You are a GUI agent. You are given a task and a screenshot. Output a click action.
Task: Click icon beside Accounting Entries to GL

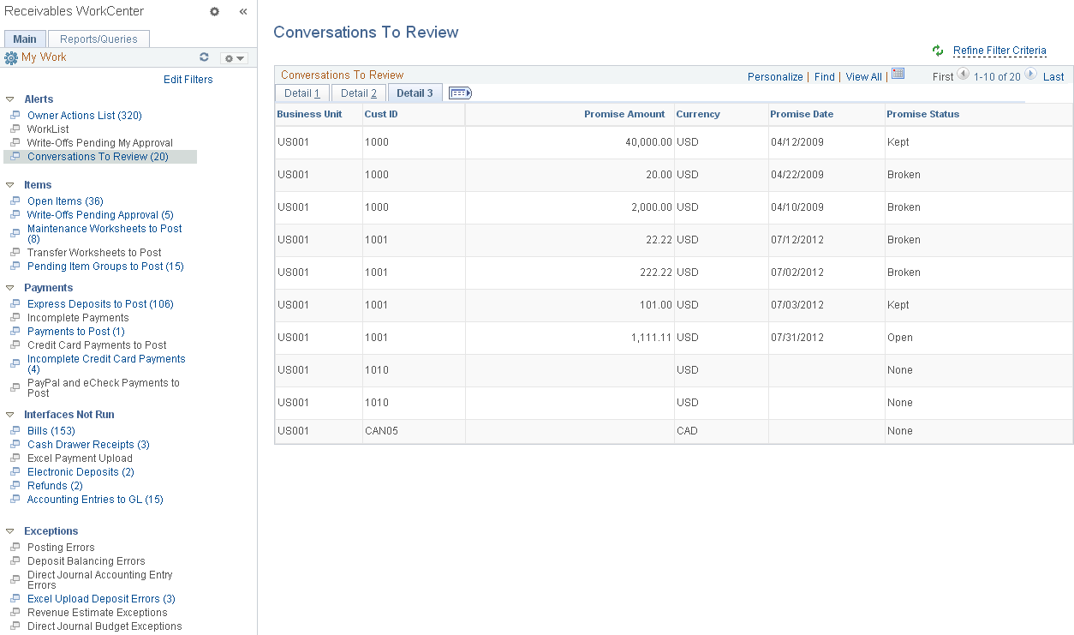[x=15, y=499]
